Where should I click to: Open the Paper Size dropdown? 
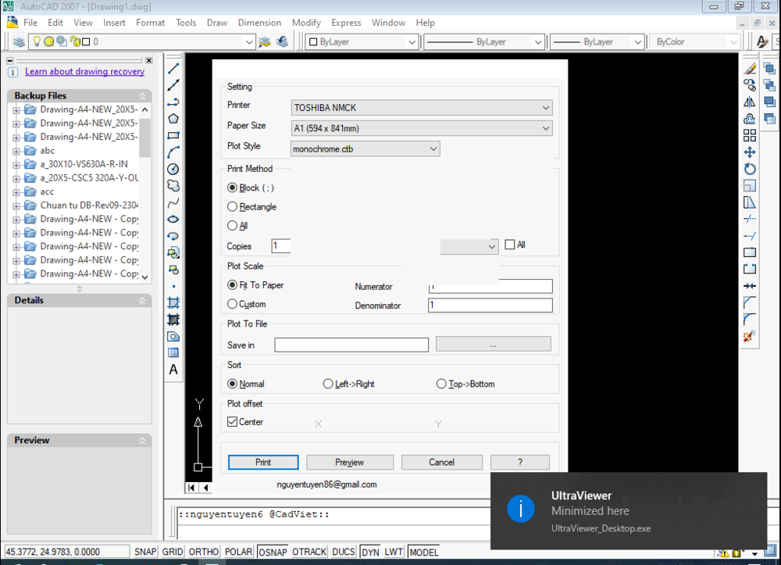point(422,128)
